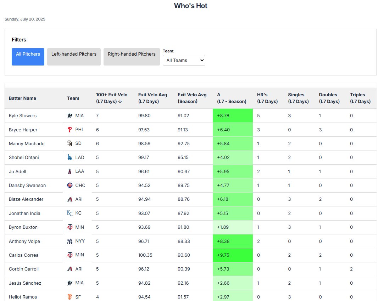Viewport: 378px width, 301px height.
Task: Click the Who's Hot page title
Action: click(190, 6)
